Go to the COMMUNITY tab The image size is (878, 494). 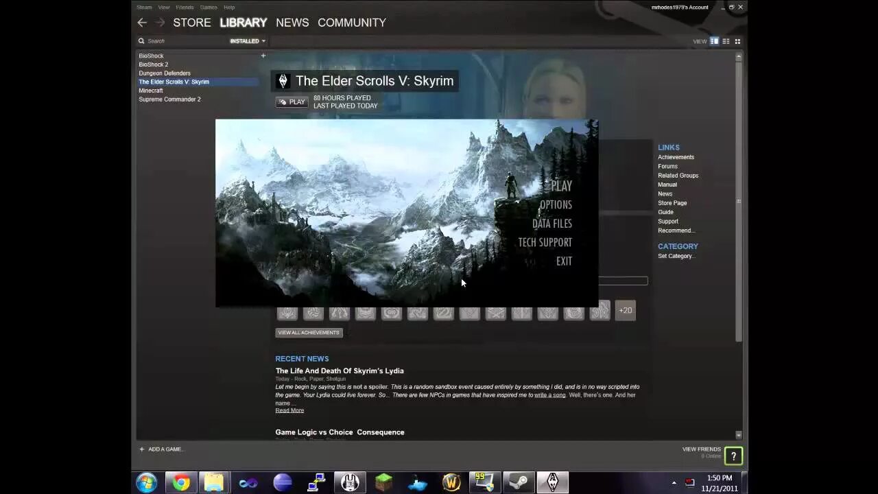352,23
